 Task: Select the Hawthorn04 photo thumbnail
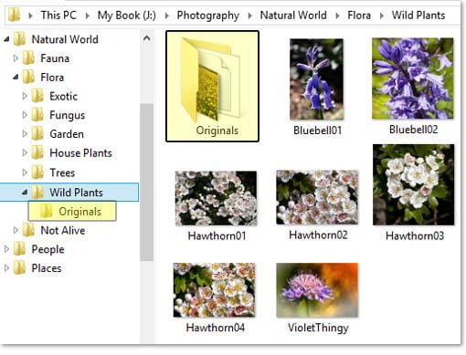[214, 290]
